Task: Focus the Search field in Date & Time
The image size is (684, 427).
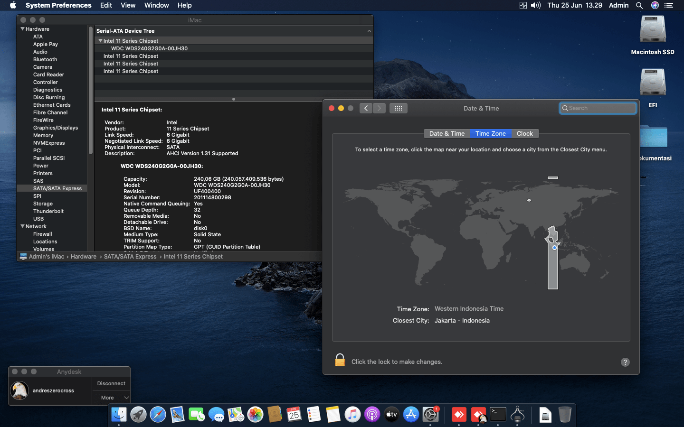Action: (x=598, y=108)
